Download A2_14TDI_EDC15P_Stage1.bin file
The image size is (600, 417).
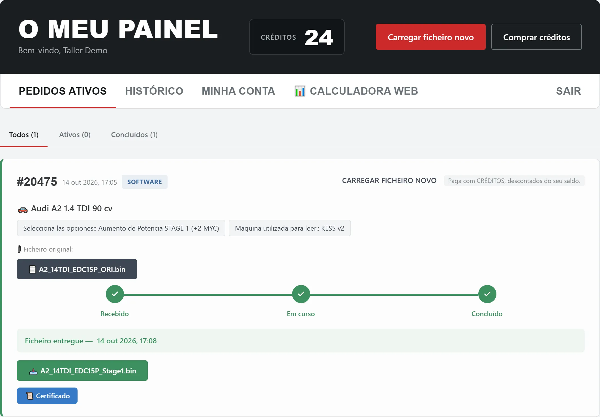click(x=82, y=371)
